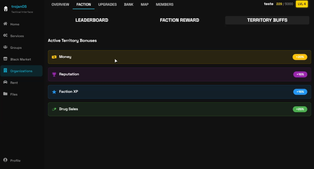314x169 pixels.
Task: Click the trojanOS helmet logo icon
Action: [x=6, y=8]
